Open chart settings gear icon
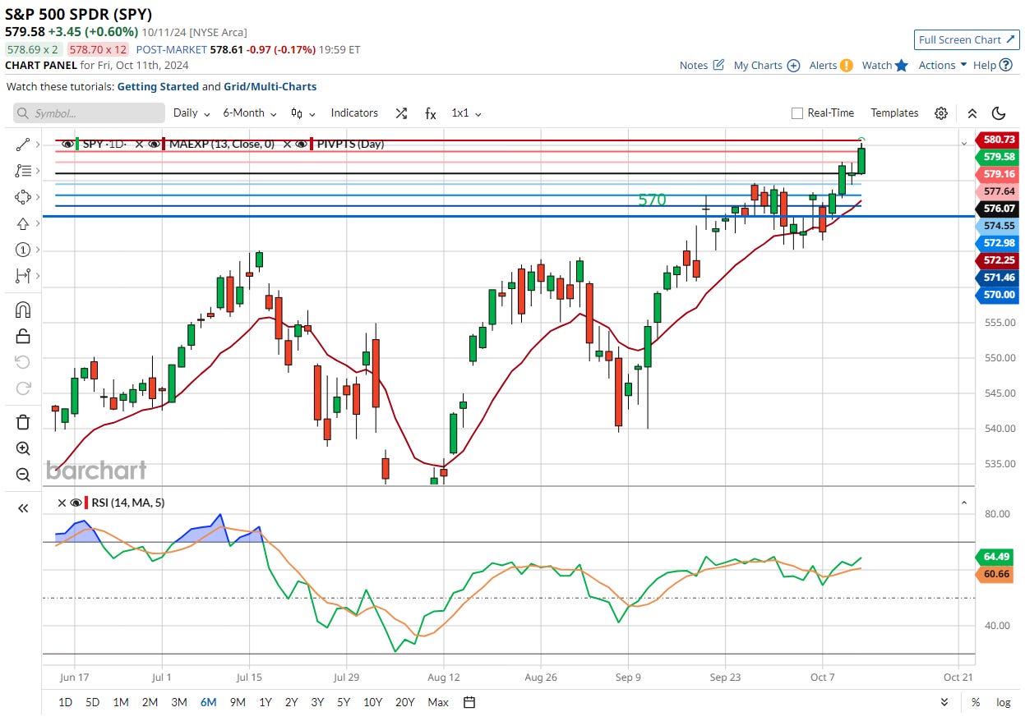This screenshot has height=721, width=1025. (x=941, y=113)
